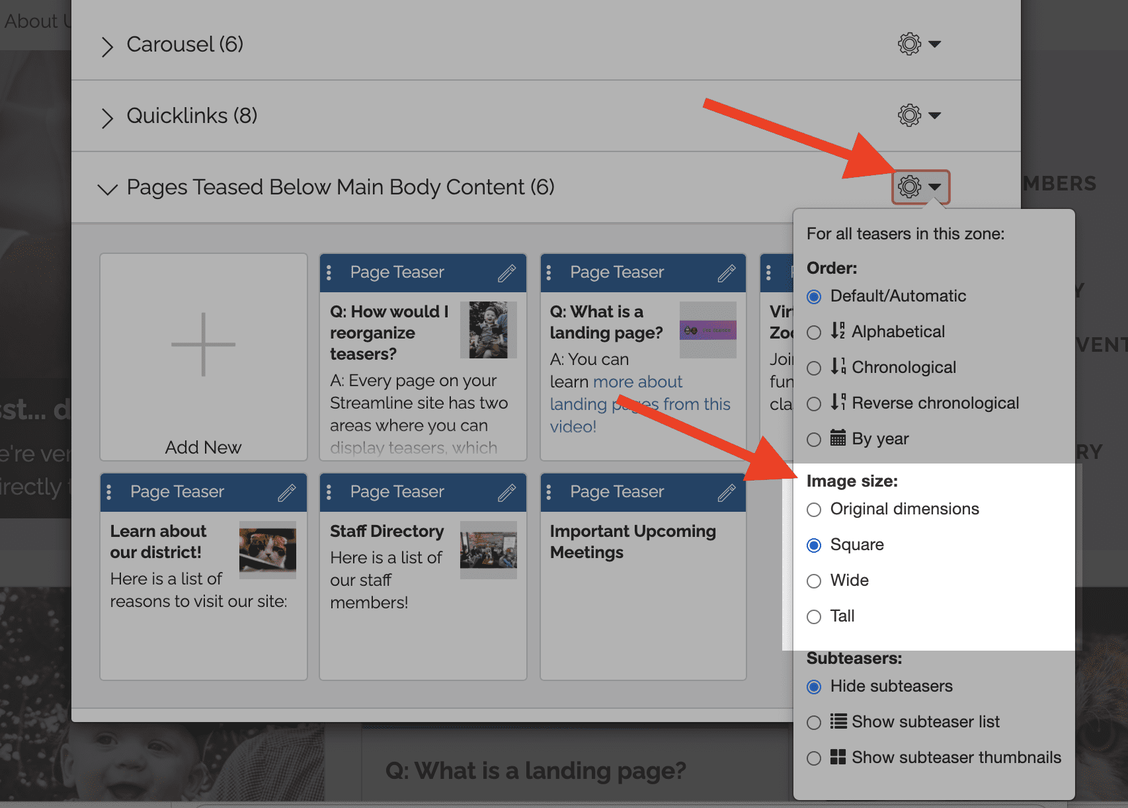This screenshot has height=808, width=1128.
Task: Expand the Carousel (6) section
Action: 107,46
